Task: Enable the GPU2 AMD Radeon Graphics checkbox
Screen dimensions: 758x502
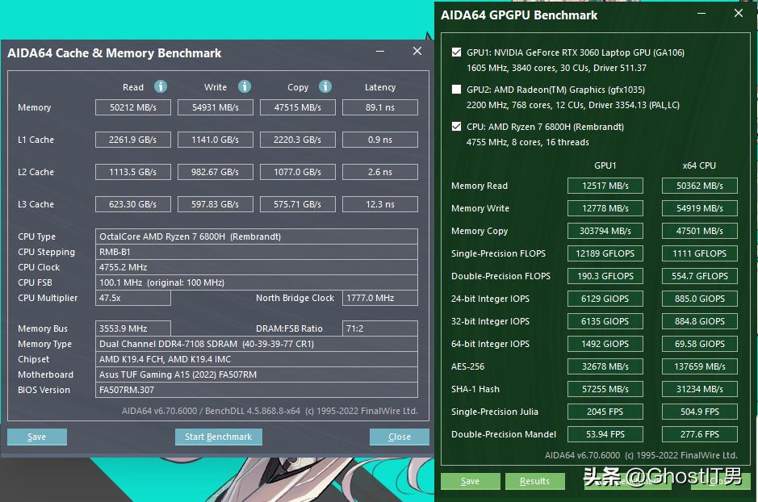Action: 458,90
